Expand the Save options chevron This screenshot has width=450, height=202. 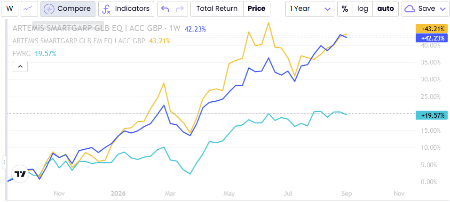[x=442, y=9]
